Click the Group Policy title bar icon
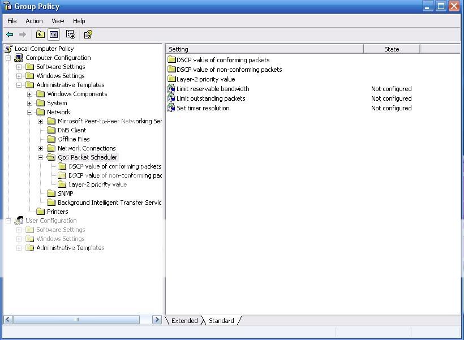 (8, 6)
